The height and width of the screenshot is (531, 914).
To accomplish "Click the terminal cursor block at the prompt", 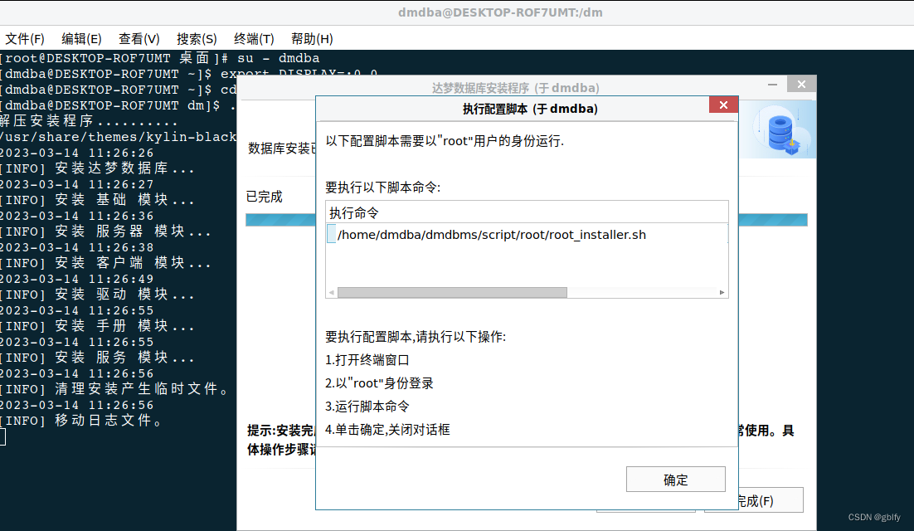I will [3, 436].
